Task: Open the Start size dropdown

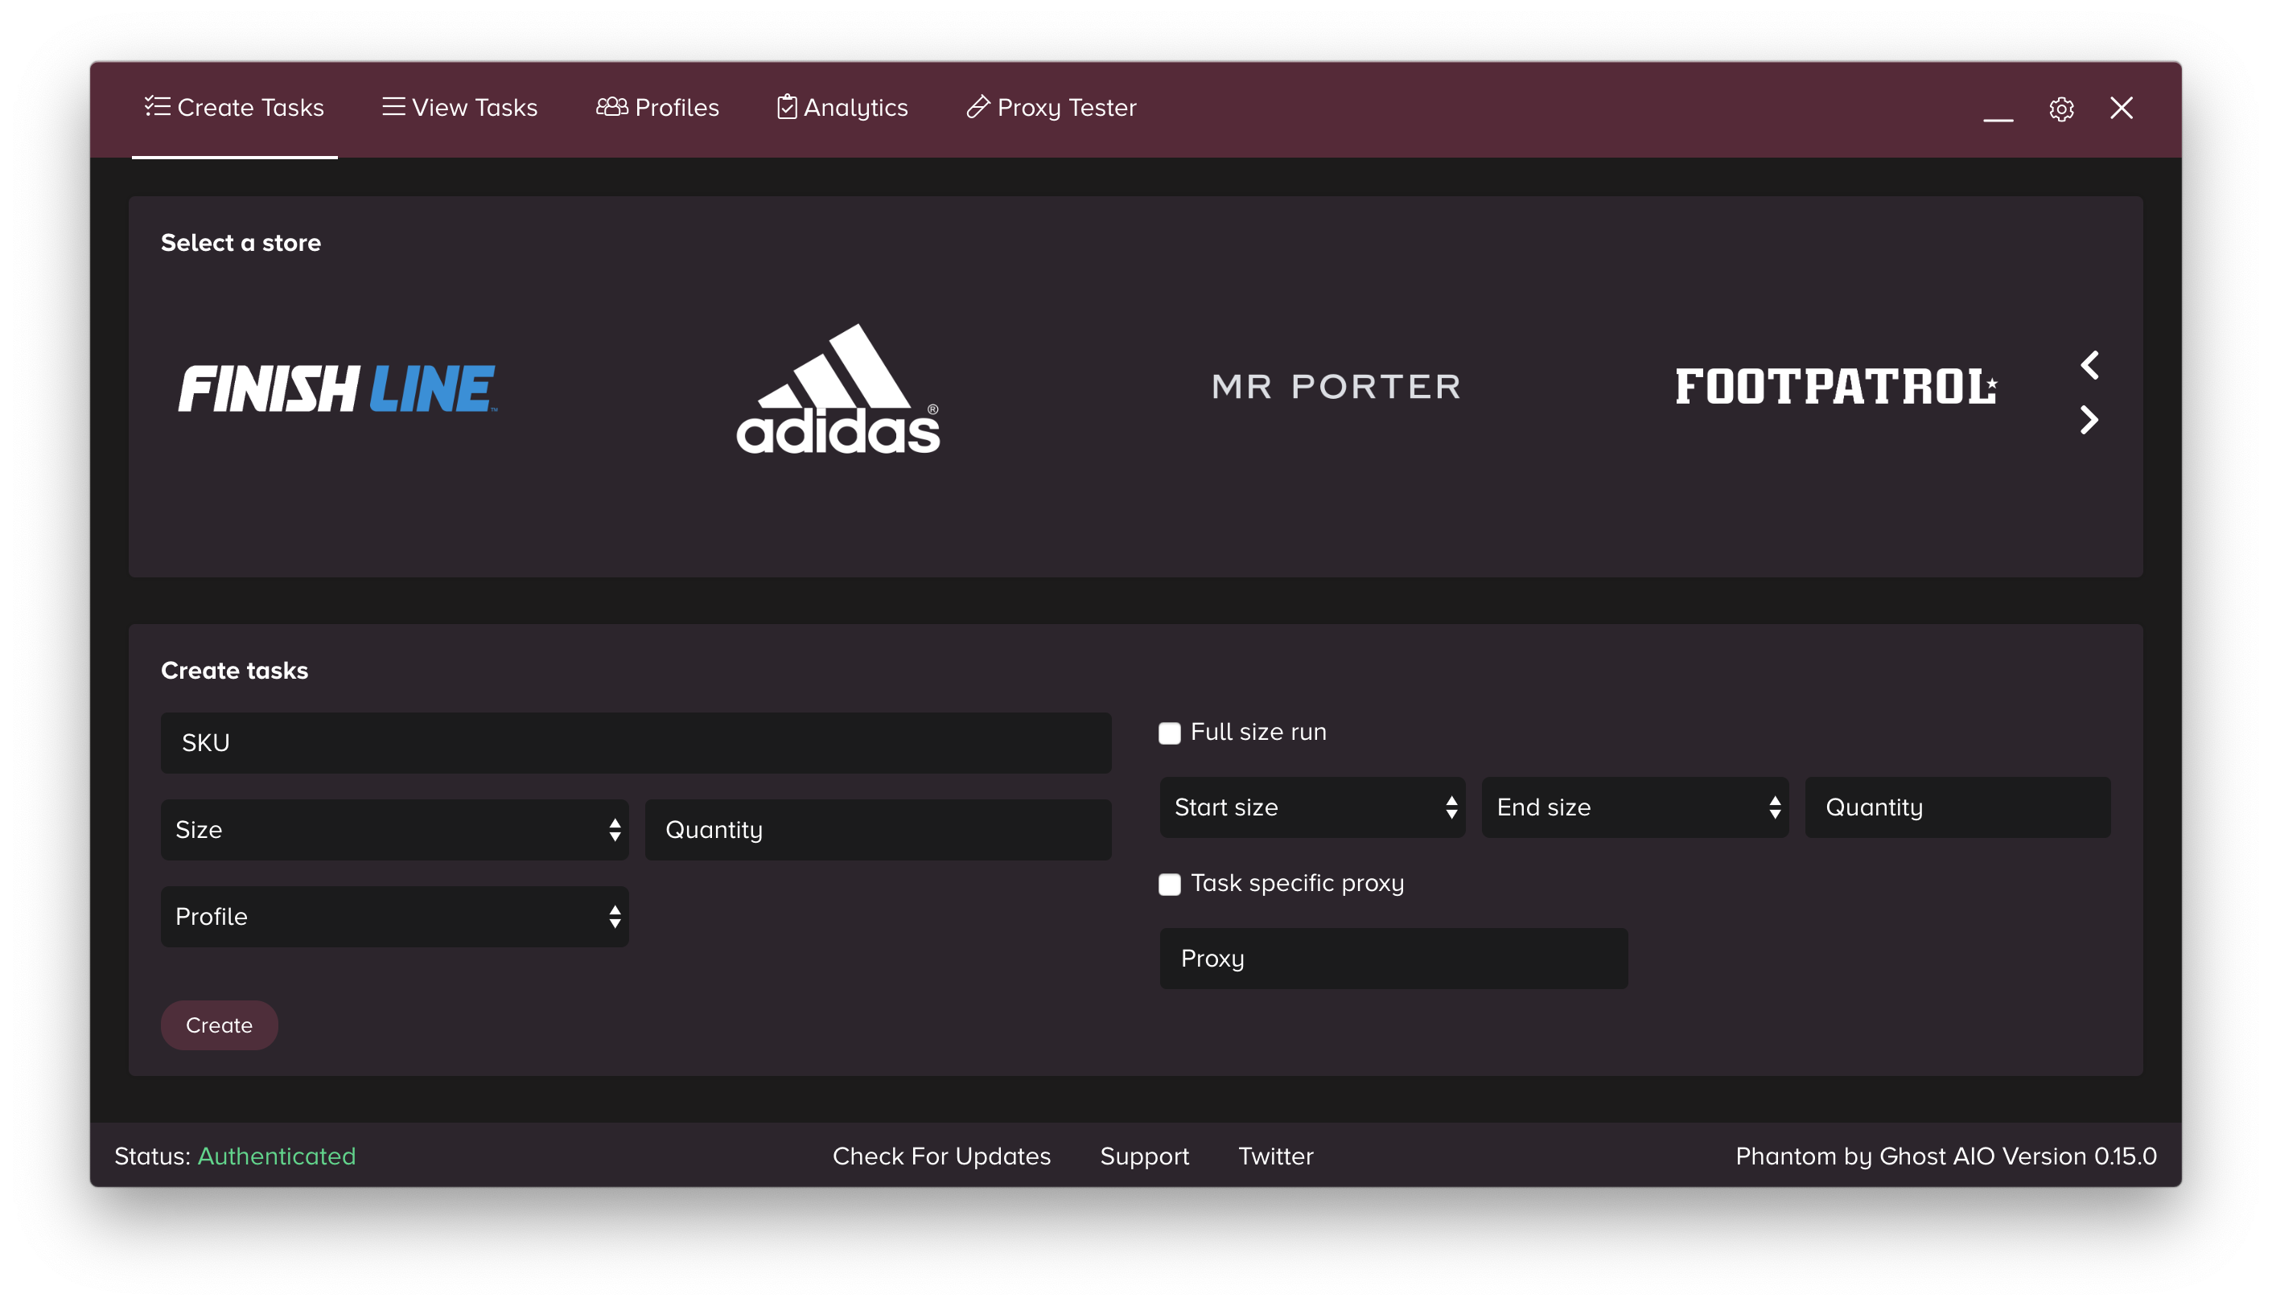Action: [1312, 807]
